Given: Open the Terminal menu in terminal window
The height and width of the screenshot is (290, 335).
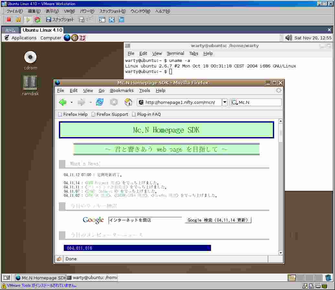Looking at the screenshot, I should coord(175,54).
